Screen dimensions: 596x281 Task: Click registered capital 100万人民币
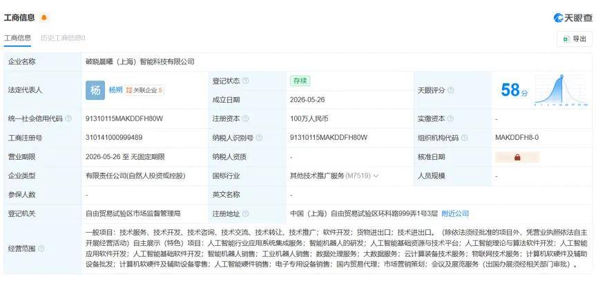point(309,118)
